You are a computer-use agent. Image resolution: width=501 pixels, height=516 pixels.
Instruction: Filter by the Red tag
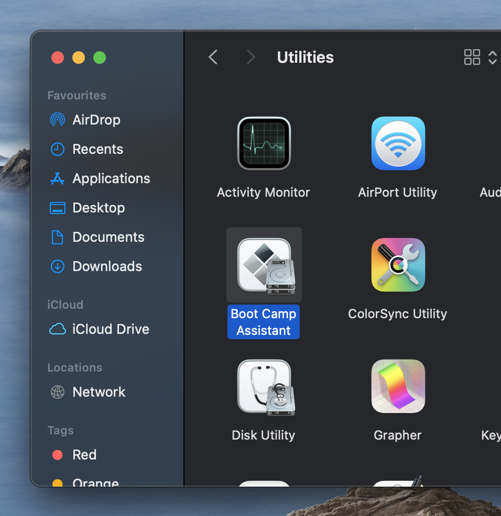(x=84, y=455)
